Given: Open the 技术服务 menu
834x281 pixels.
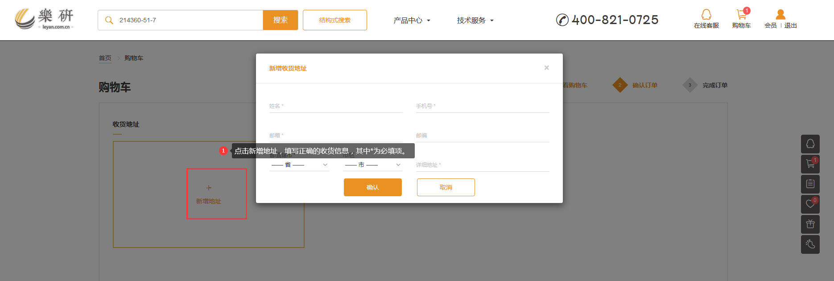Looking at the screenshot, I should (x=475, y=21).
